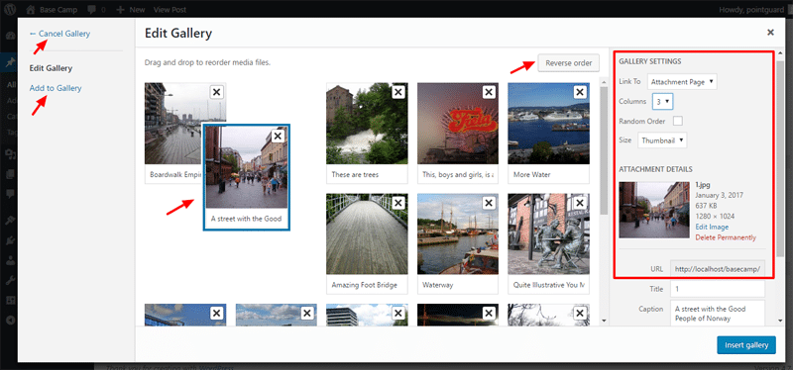793x370 pixels.
Task: Click the URL field
Action: (717, 269)
